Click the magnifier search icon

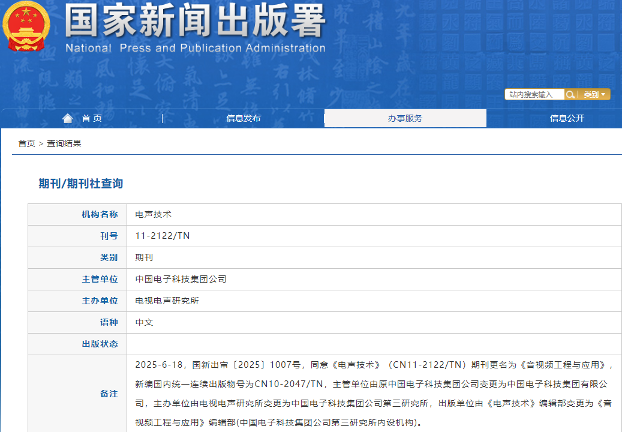pyautogui.click(x=571, y=94)
